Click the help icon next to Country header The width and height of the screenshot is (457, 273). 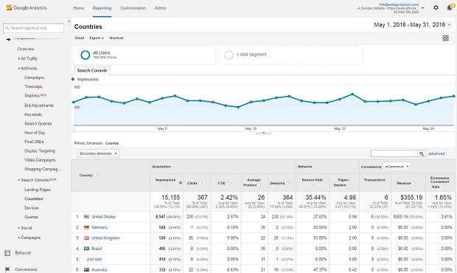97,176
